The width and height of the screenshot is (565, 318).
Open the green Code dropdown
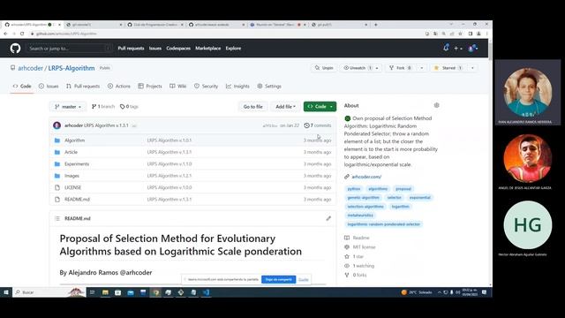tap(320, 106)
